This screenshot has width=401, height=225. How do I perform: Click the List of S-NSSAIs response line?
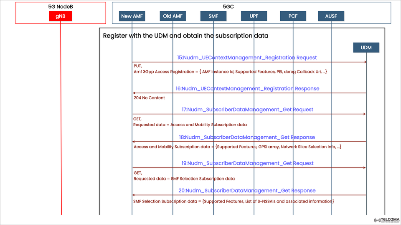pos(233,202)
